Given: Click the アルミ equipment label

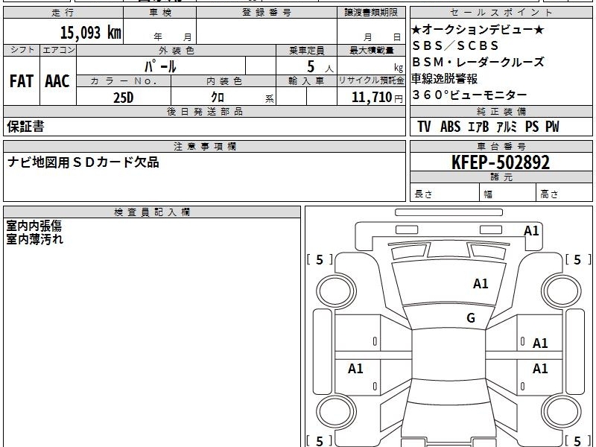Looking at the screenshot, I should (x=507, y=127).
